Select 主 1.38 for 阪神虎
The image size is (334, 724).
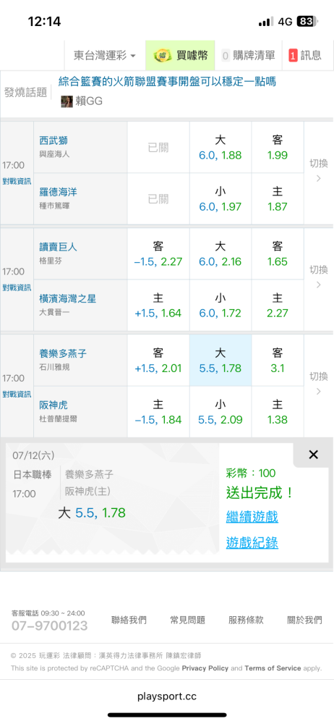[x=278, y=412]
